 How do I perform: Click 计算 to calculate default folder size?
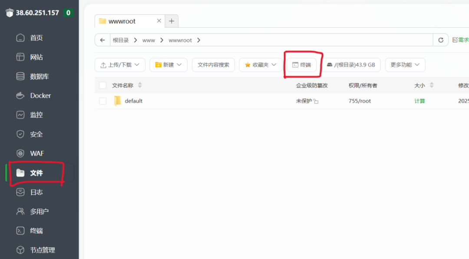click(x=419, y=100)
